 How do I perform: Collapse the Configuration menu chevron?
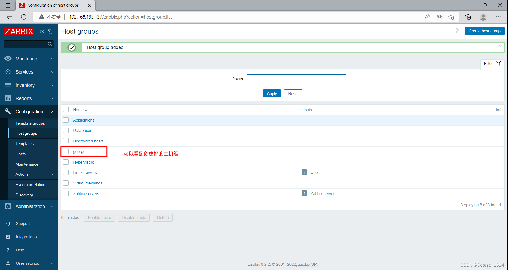(x=52, y=112)
